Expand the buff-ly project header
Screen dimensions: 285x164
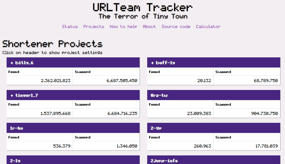[x=214, y=62]
